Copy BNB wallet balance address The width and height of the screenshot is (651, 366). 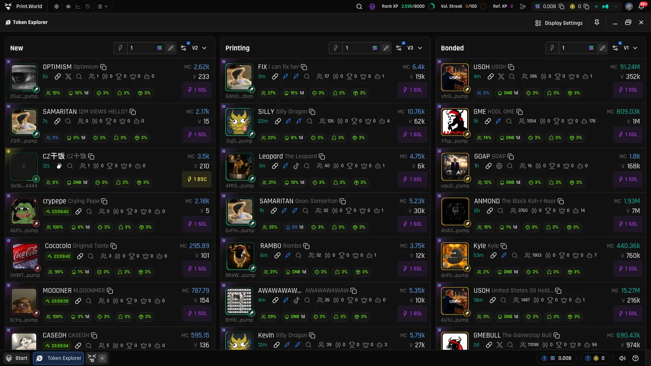coord(586,7)
